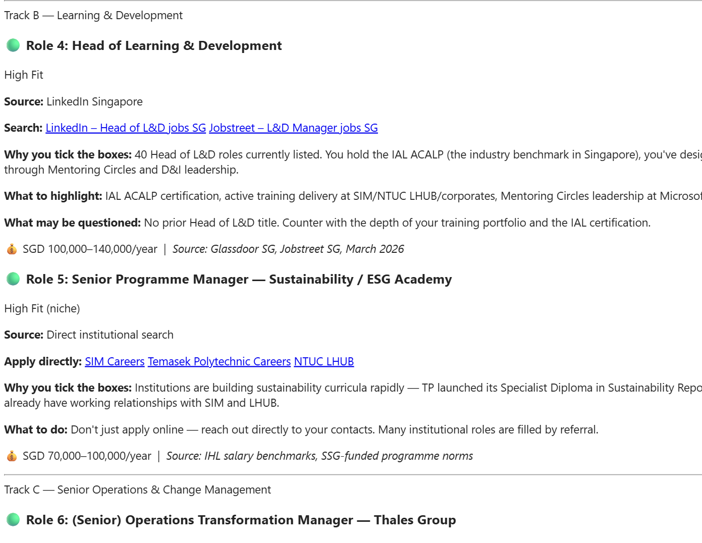The height and width of the screenshot is (543, 702).
Task: Follow the Temasek Polytechnic Careers link
Action: [219, 361]
